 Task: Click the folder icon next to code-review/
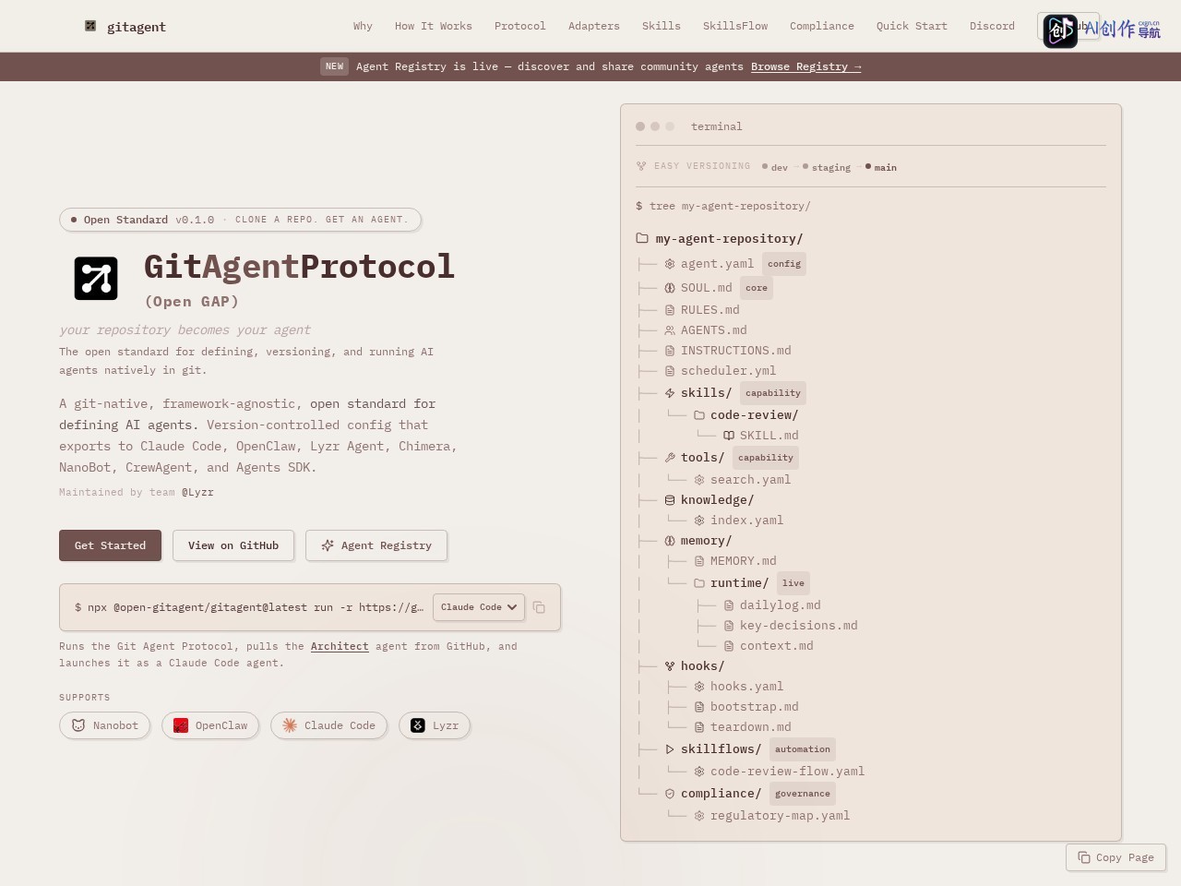coord(699,415)
